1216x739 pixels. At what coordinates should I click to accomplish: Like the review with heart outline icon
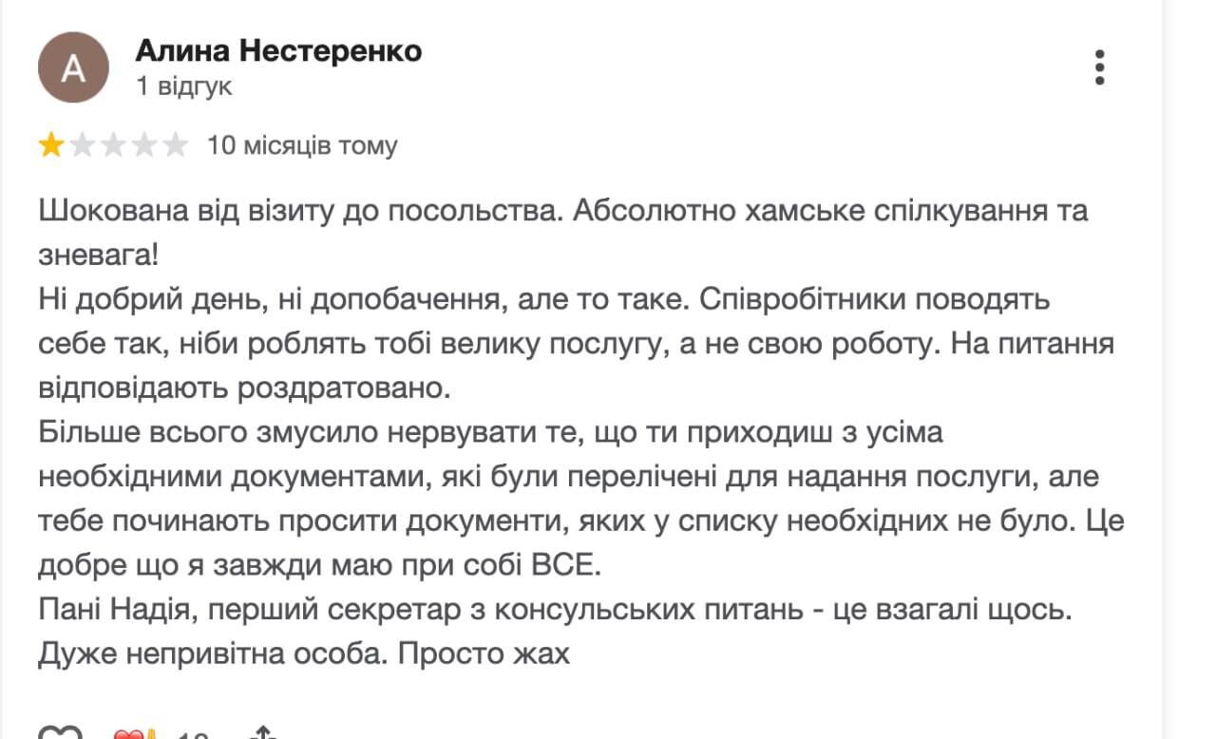pos(60,733)
